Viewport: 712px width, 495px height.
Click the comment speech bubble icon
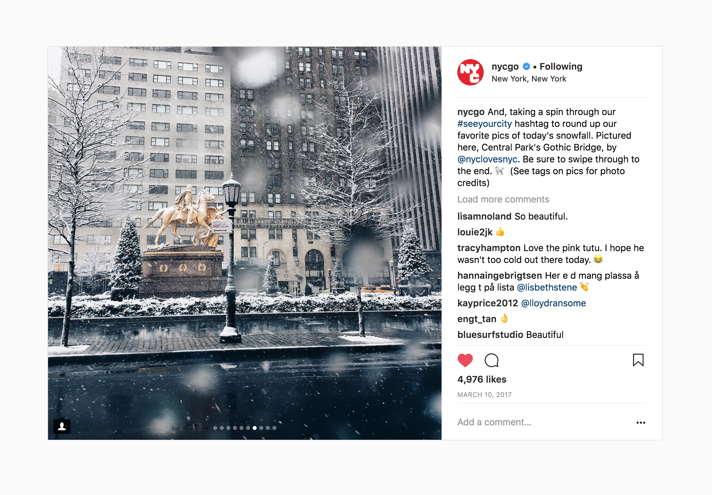[492, 360]
